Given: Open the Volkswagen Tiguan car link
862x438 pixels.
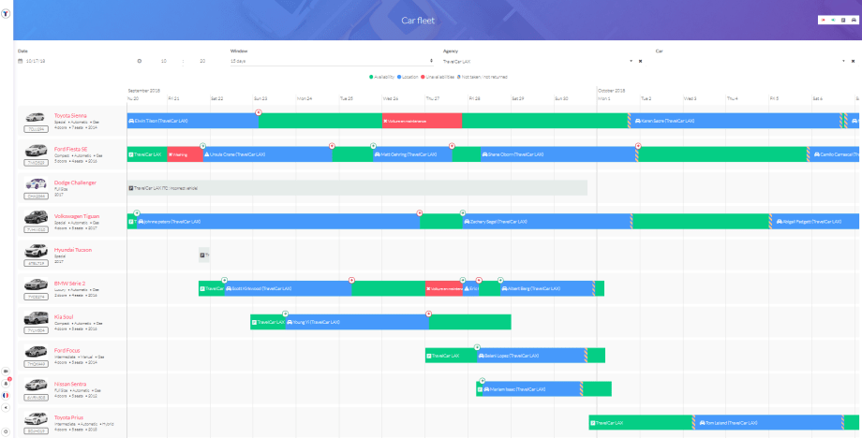Looking at the screenshot, I should 77,216.
